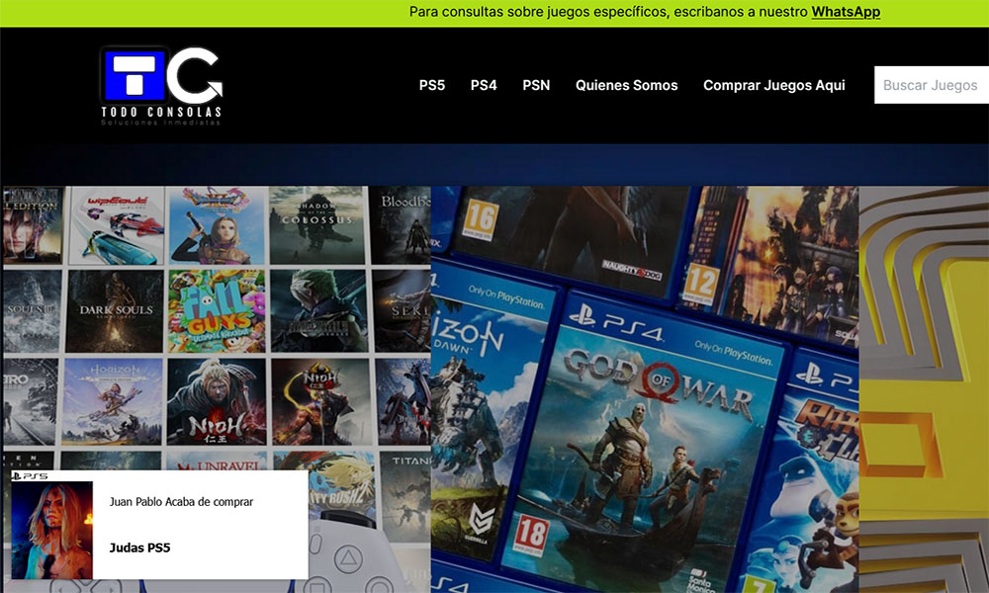Click the Wipeout game cover tile

point(115,225)
